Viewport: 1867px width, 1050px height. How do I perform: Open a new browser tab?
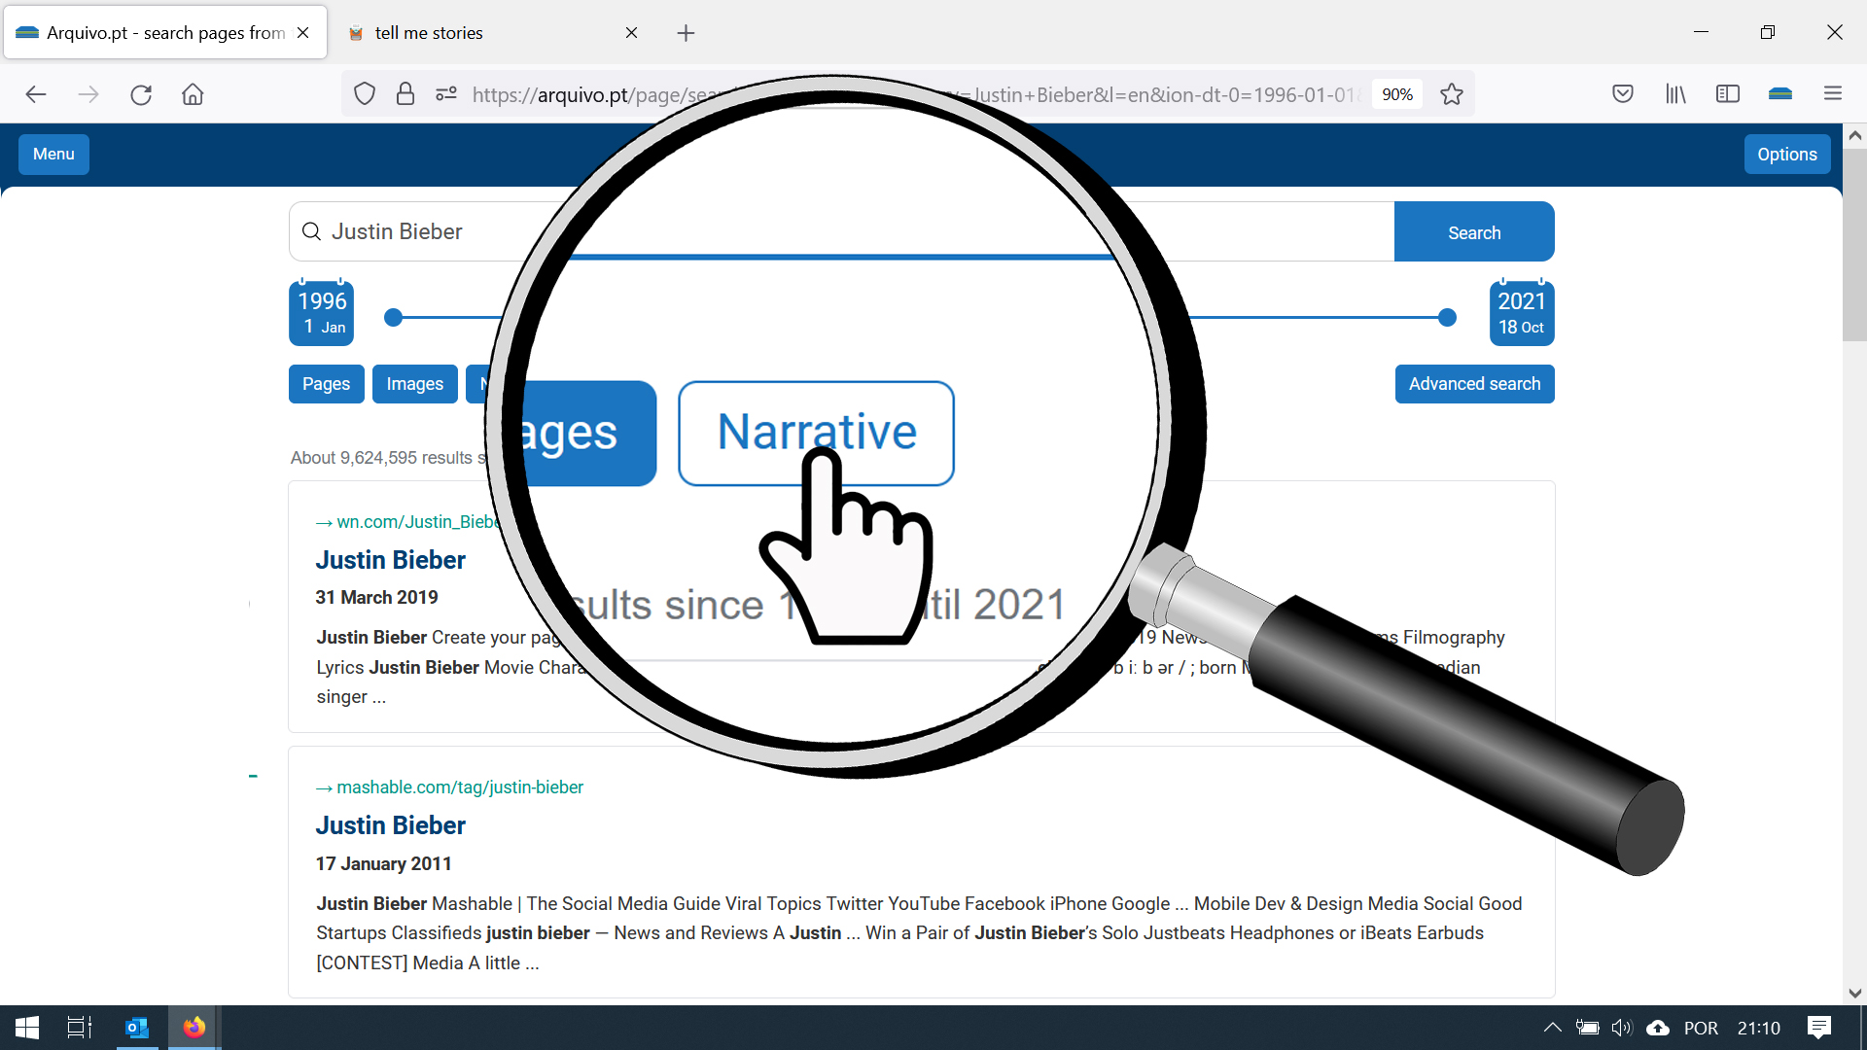click(x=686, y=33)
